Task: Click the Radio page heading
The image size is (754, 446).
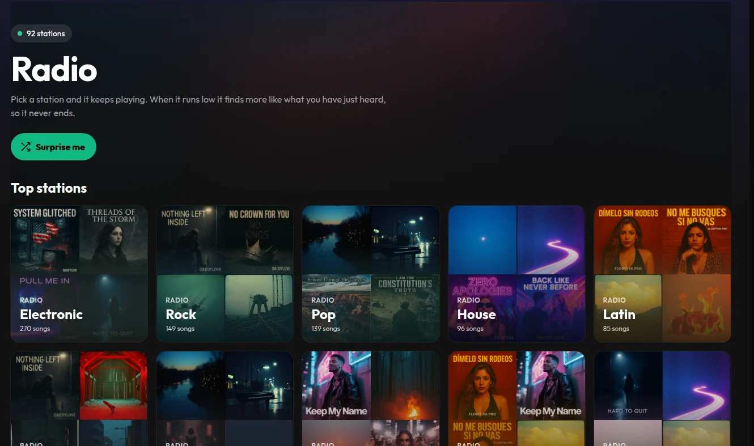Action: [x=54, y=69]
